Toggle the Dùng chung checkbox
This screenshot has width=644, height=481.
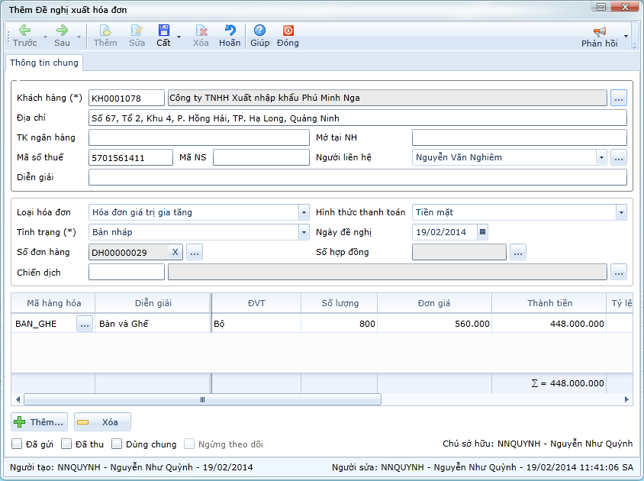tap(117, 444)
